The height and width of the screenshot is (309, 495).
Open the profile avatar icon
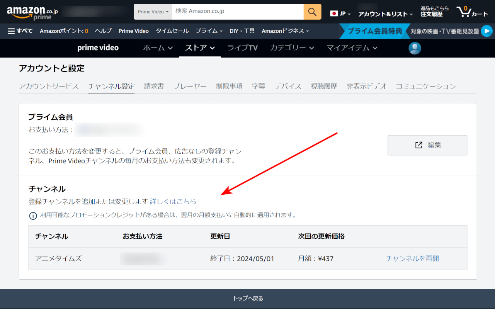coord(415,48)
